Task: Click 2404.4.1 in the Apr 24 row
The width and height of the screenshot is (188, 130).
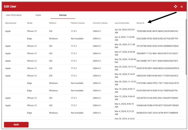Action: click(97, 31)
